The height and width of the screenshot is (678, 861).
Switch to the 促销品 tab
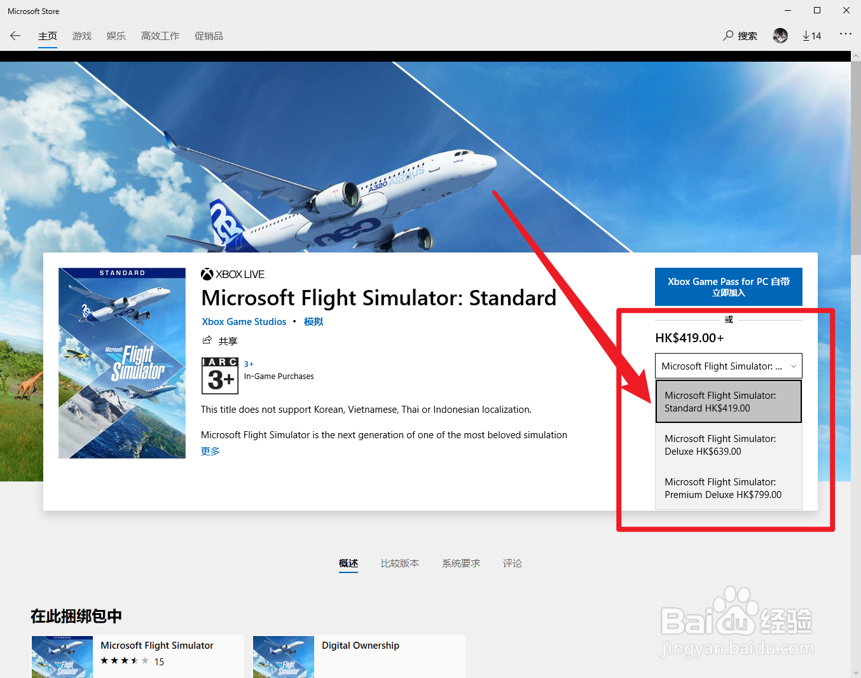[209, 36]
